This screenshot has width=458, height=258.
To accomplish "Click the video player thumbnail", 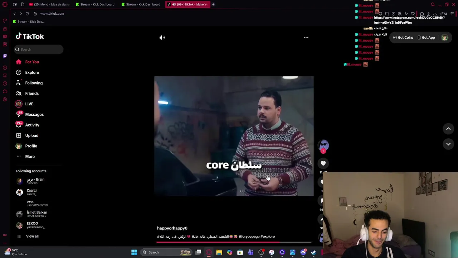I will coord(234,136).
